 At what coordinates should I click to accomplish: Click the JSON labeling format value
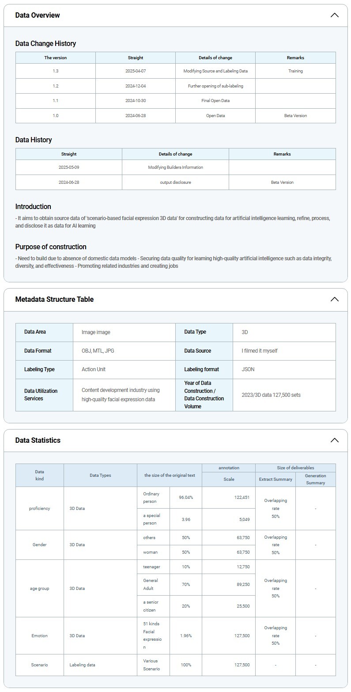248,369
